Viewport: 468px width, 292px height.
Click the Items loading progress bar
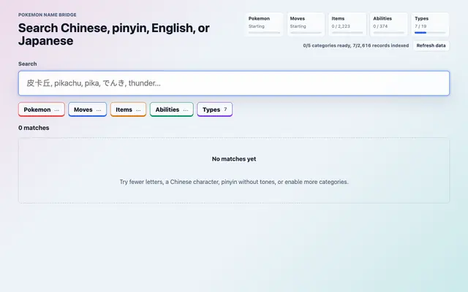347,32
